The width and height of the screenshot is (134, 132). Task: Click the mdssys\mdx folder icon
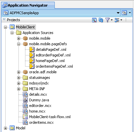click(25, 83)
